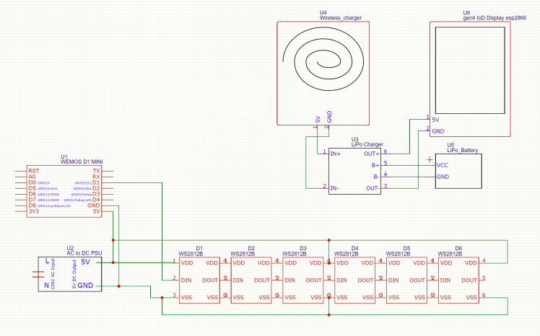Click the 5V pin label on Wireless_charger
Screen dimensions: 540x336
(318, 120)
